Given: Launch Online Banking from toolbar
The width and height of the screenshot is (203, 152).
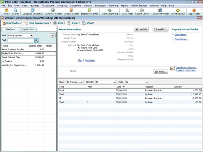Looking at the screenshot, I should tap(110, 12).
